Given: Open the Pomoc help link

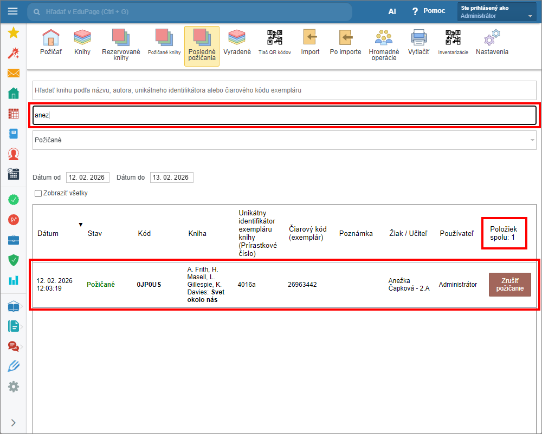Looking at the screenshot, I should point(429,11).
